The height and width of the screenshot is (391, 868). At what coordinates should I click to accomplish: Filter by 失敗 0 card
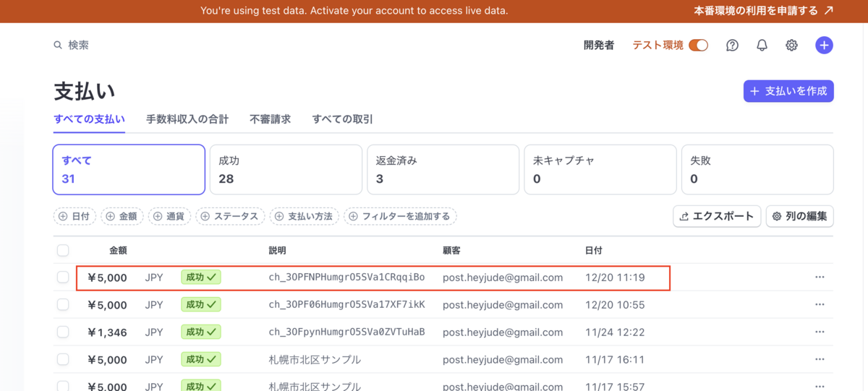pyautogui.click(x=757, y=170)
